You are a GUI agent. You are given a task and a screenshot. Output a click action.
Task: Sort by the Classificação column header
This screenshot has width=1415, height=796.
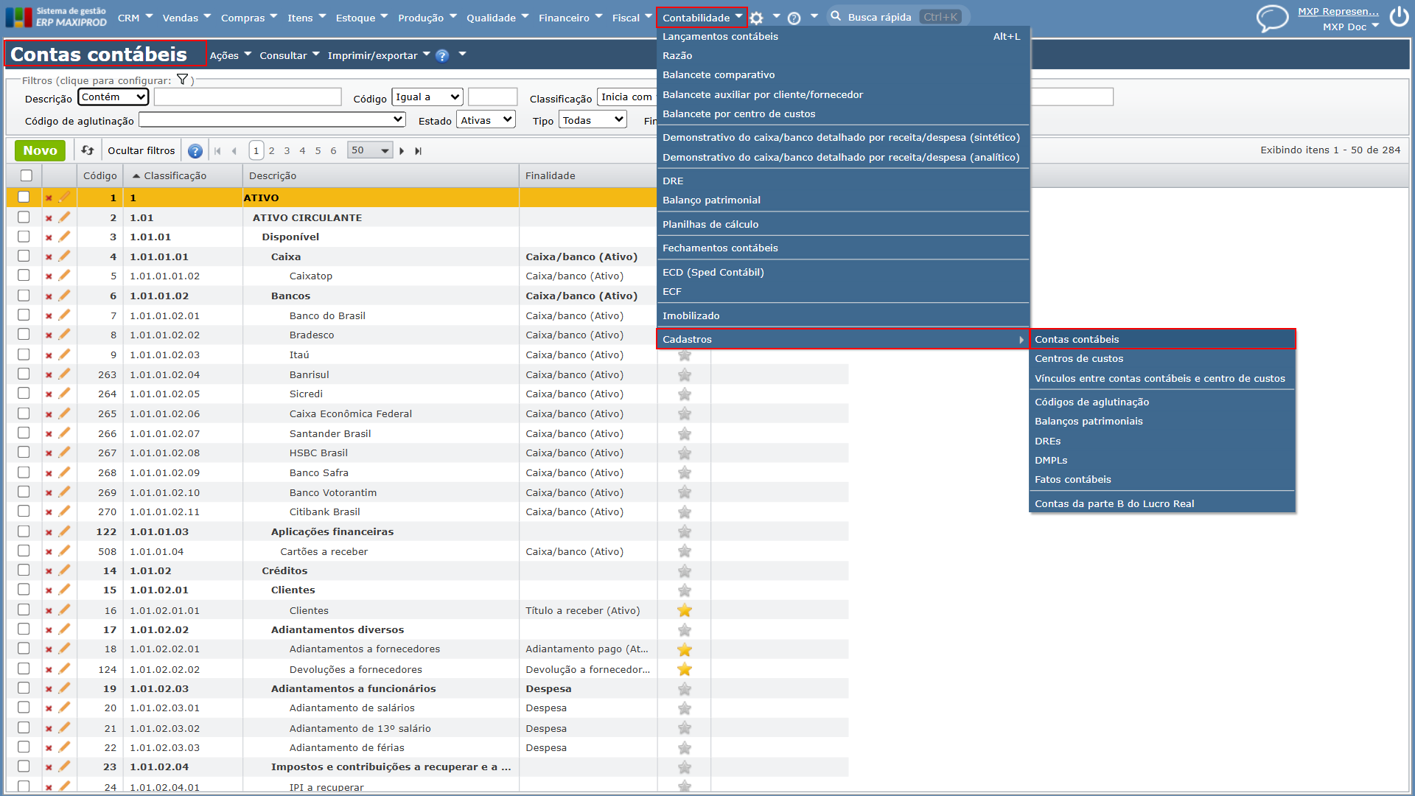point(175,175)
